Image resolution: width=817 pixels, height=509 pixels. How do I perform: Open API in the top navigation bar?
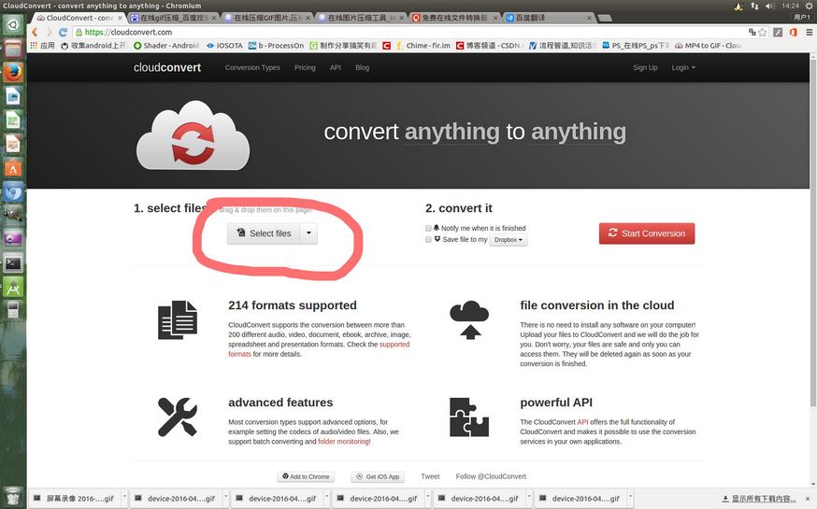(336, 67)
